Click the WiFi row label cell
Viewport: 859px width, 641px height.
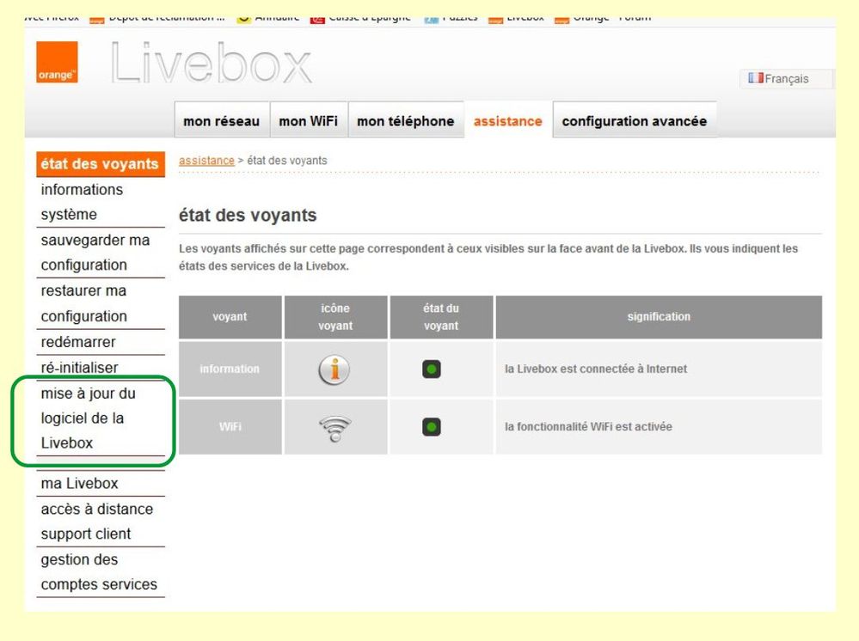click(x=230, y=427)
